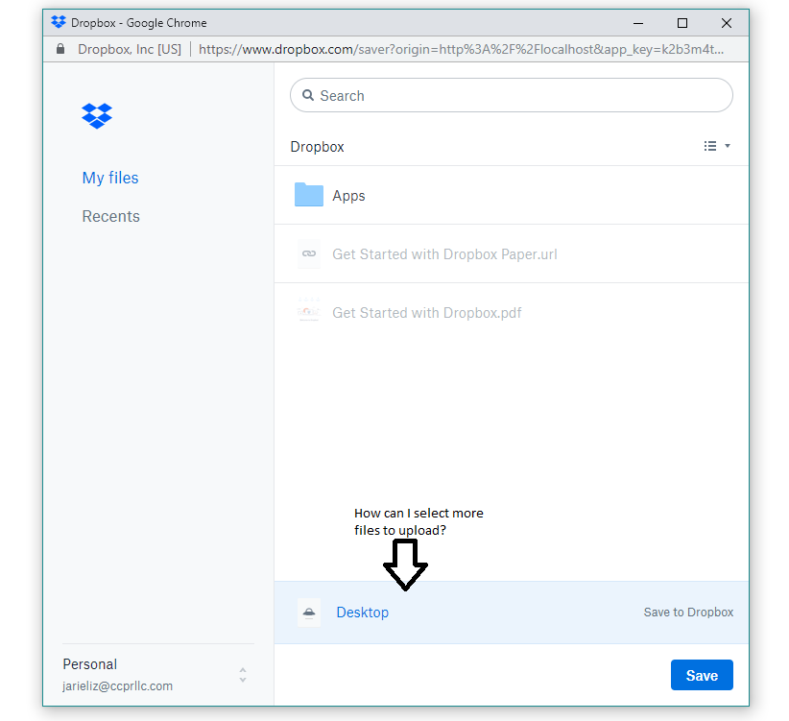
Task: Click the account switcher arrows next to Personal
Action: click(x=242, y=675)
